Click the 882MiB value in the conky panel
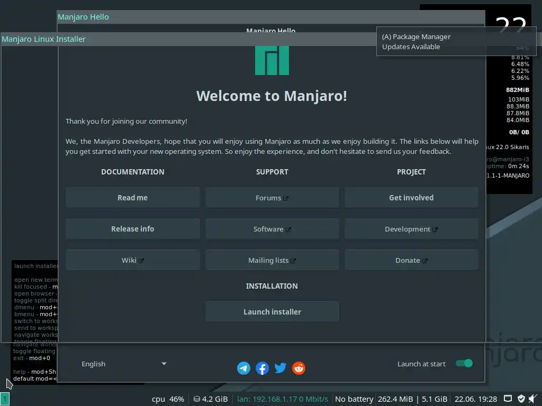 click(x=518, y=90)
